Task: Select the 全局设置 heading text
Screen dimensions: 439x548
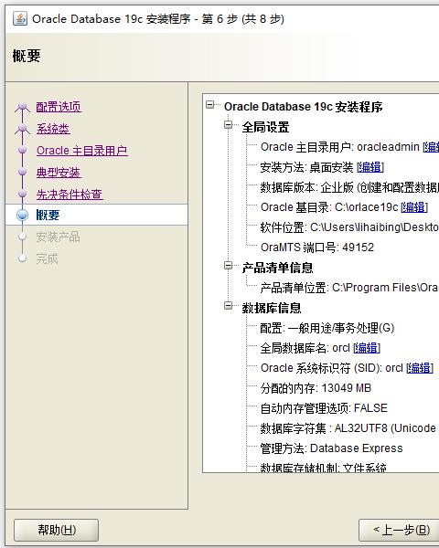Action: click(265, 127)
